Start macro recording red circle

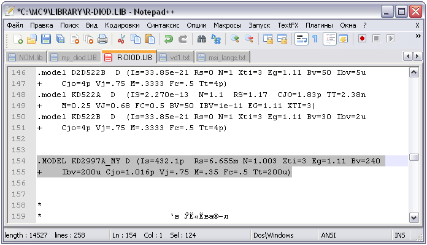pos(362,39)
